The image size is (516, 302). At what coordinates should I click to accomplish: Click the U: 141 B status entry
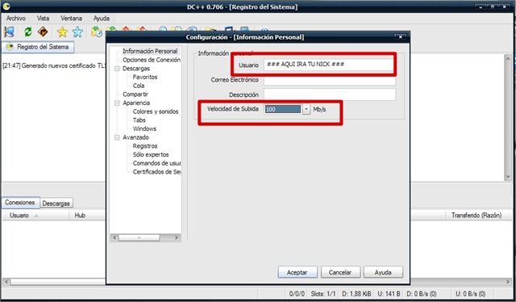point(389,293)
